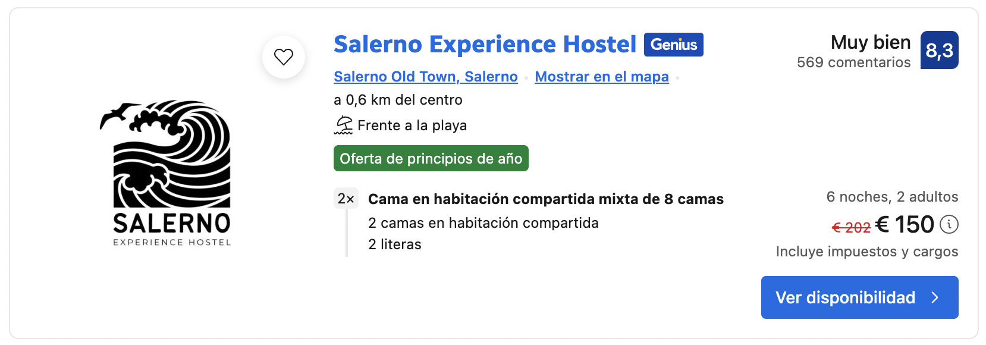The width and height of the screenshot is (986, 345).
Task: Click the price info icon
Action: pos(949,225)
